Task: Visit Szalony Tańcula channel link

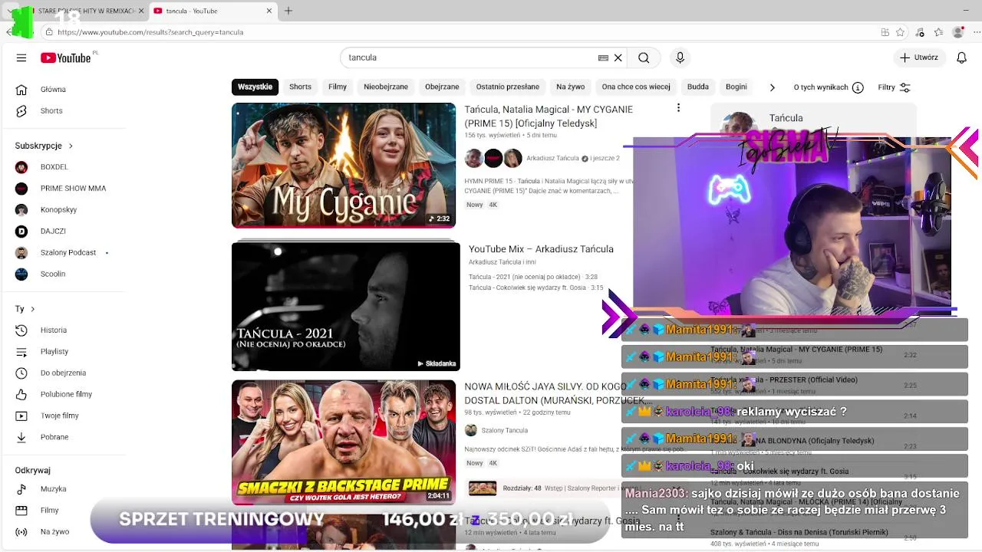Action: pyautogui.click(x=504, y=431)
